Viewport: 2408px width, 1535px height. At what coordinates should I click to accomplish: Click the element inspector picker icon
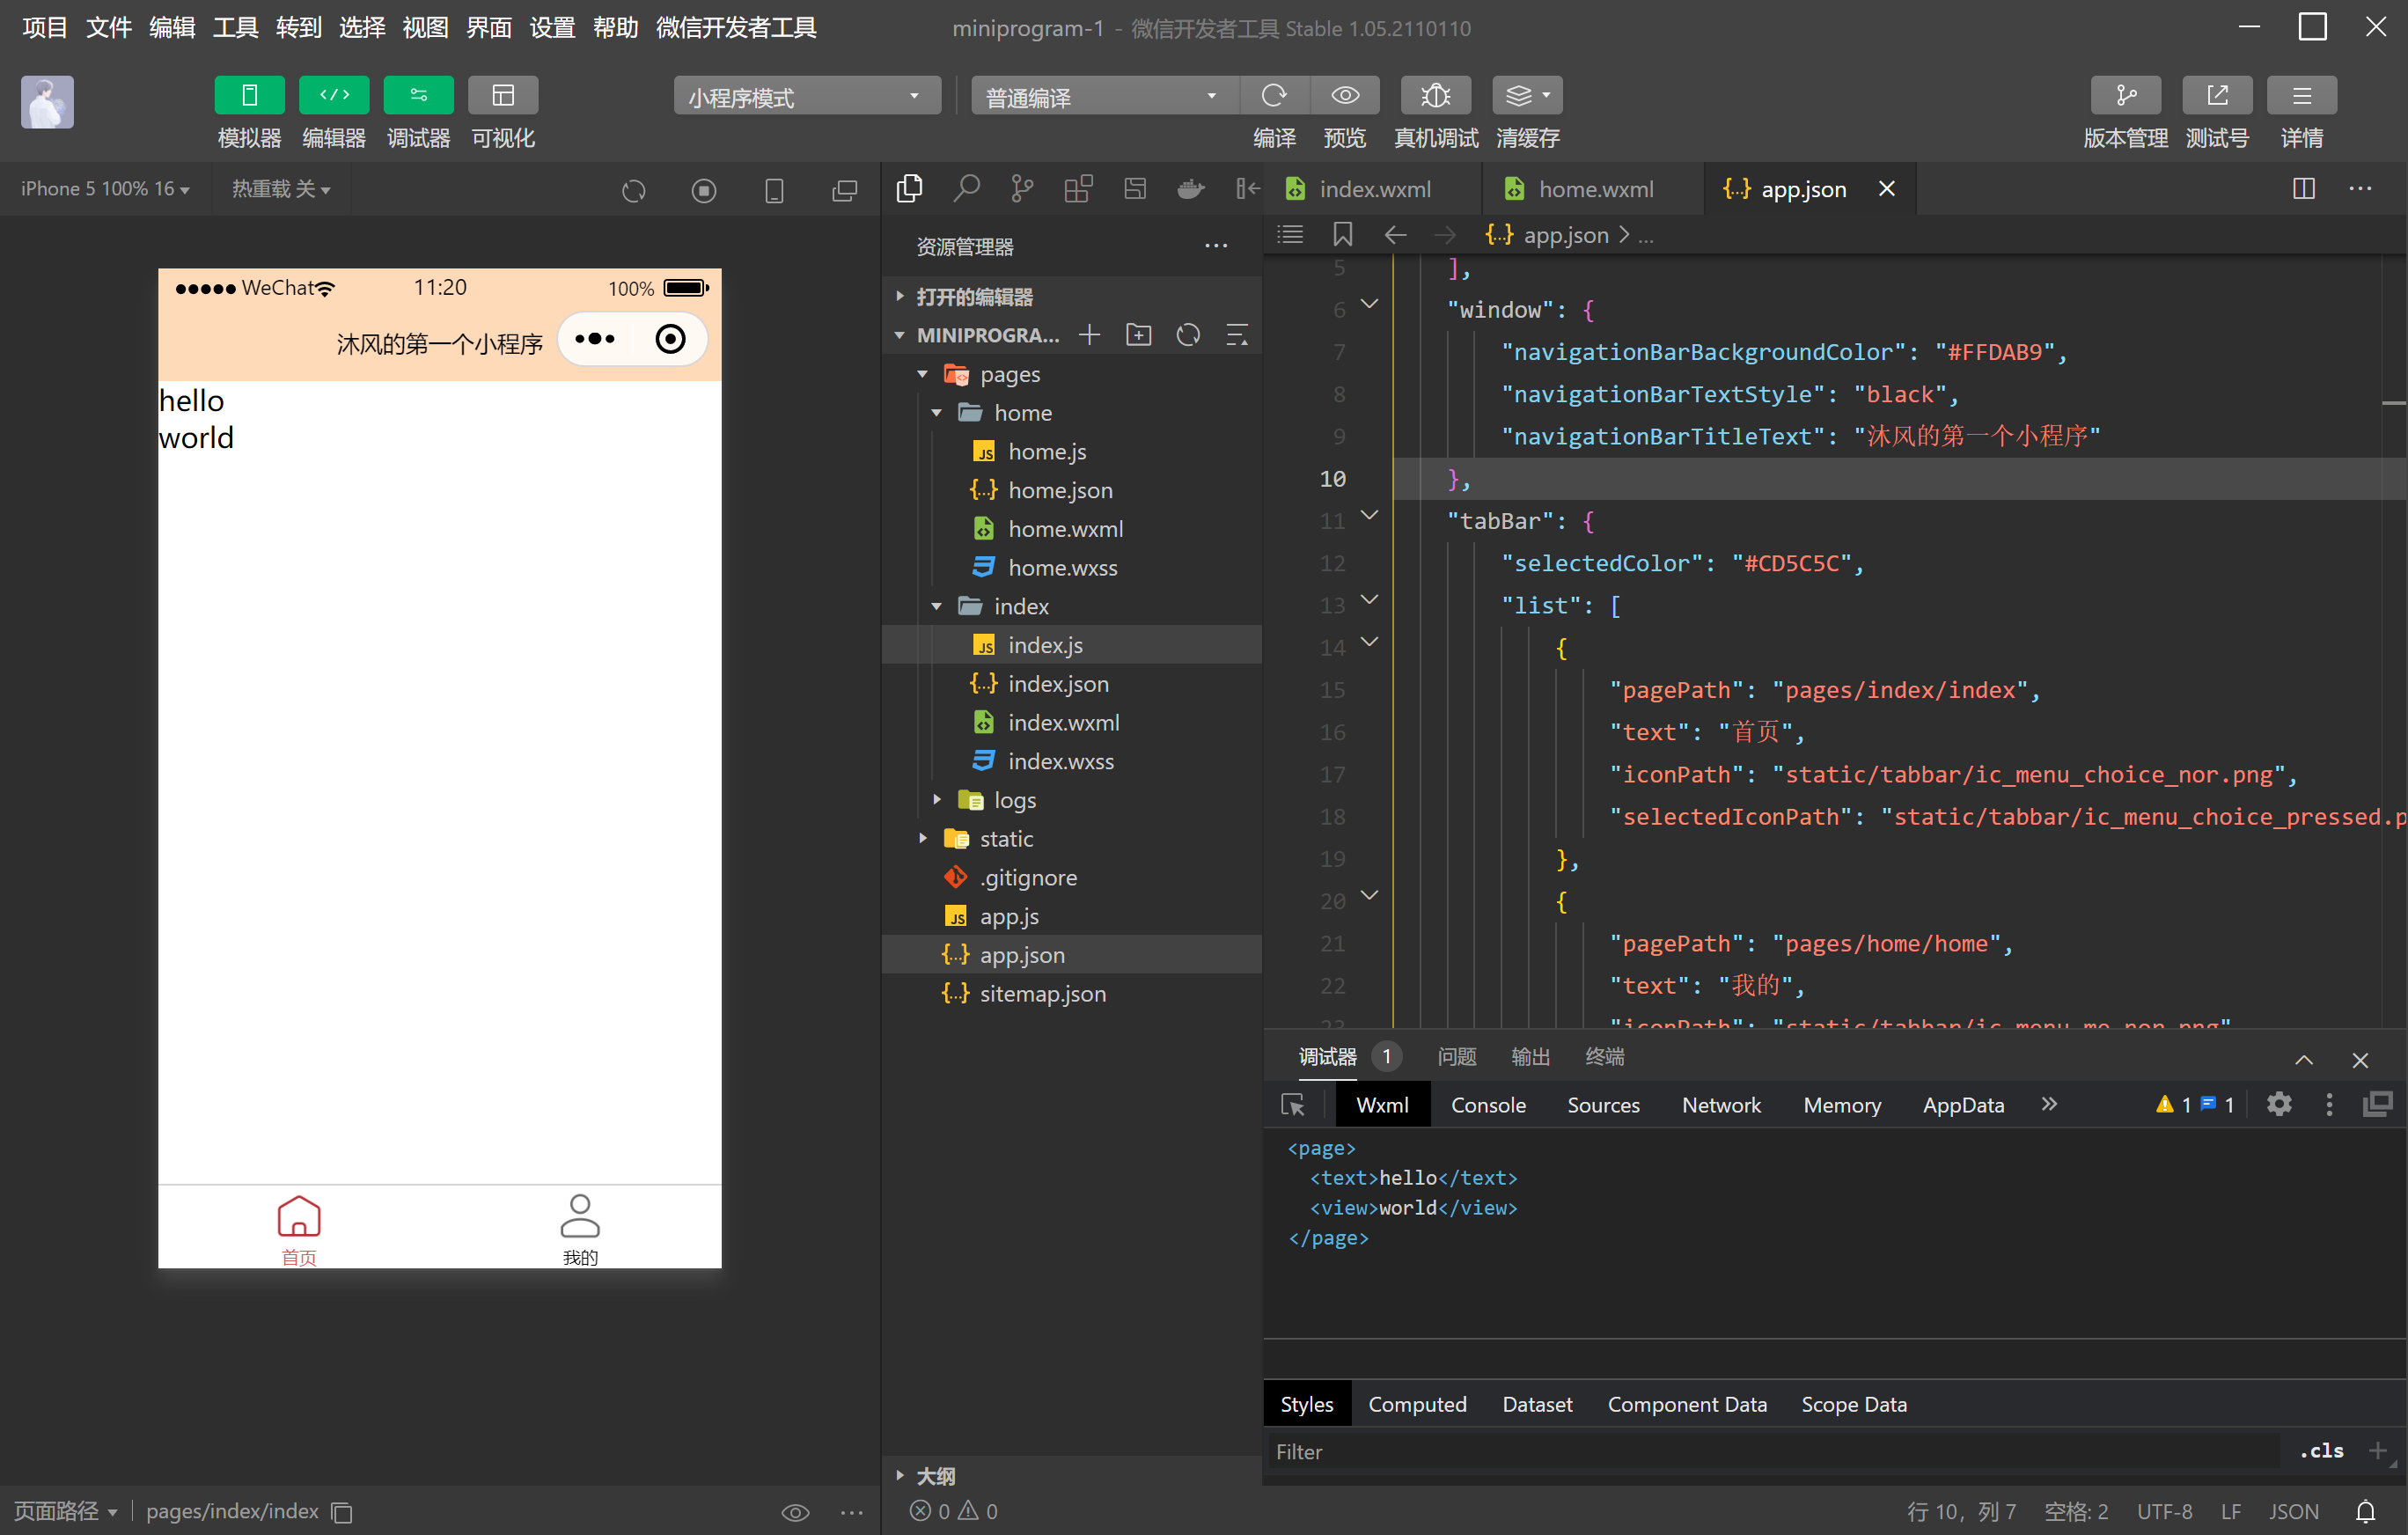(1292, 1105)
